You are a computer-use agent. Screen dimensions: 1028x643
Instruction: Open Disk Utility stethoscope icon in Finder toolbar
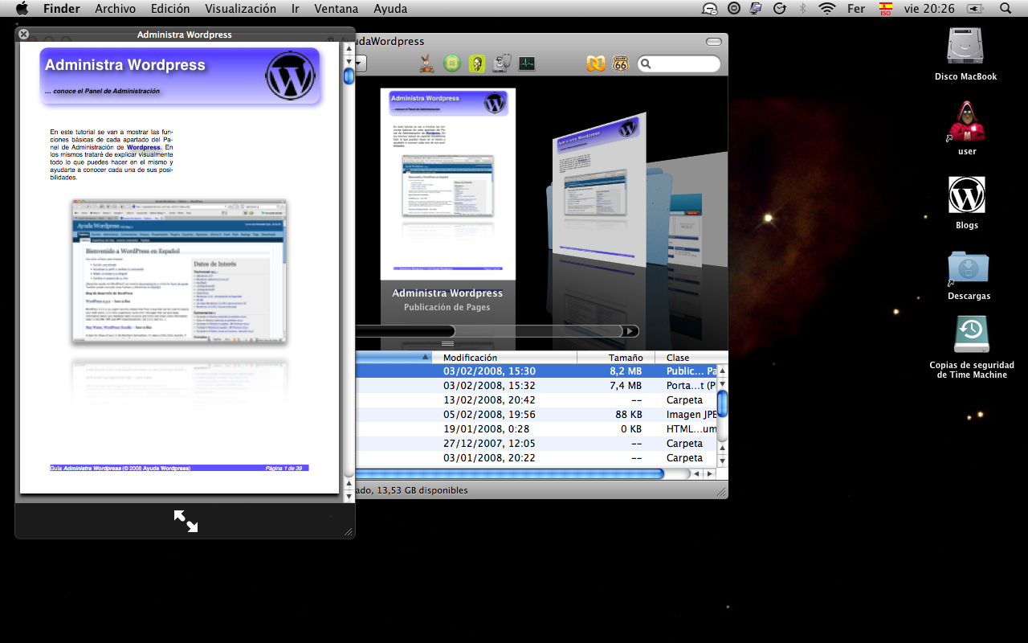click(x=502, y=63)
